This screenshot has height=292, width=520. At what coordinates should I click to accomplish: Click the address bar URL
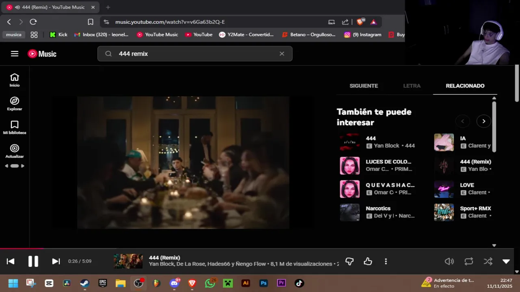[x=170, y=22]
